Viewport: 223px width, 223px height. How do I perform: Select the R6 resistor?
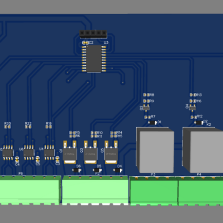pyautogui.click(x=73, y=136)
